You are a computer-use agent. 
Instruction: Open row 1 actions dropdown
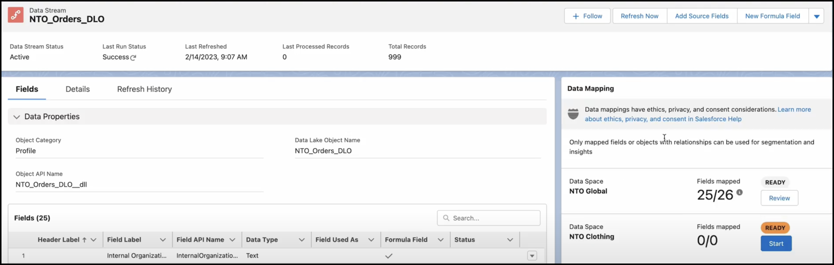coord(532,256)
